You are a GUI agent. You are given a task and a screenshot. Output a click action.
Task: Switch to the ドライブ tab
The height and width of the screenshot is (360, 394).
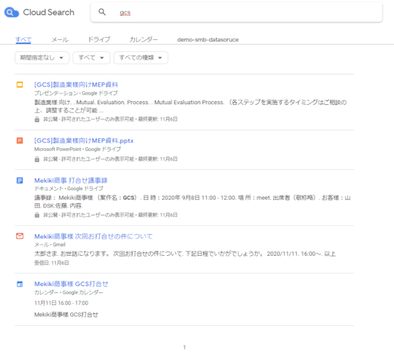coord(99,39)
